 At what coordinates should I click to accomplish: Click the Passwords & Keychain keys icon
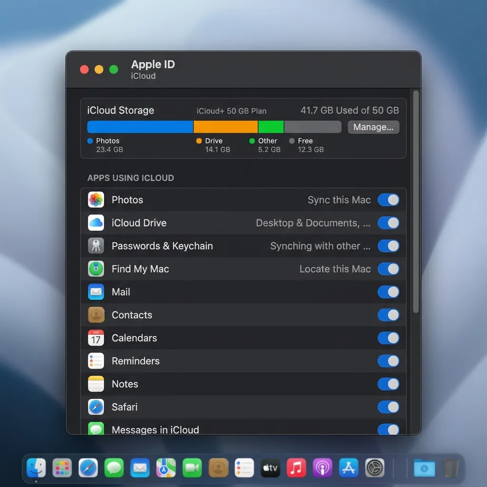(96, 246)
